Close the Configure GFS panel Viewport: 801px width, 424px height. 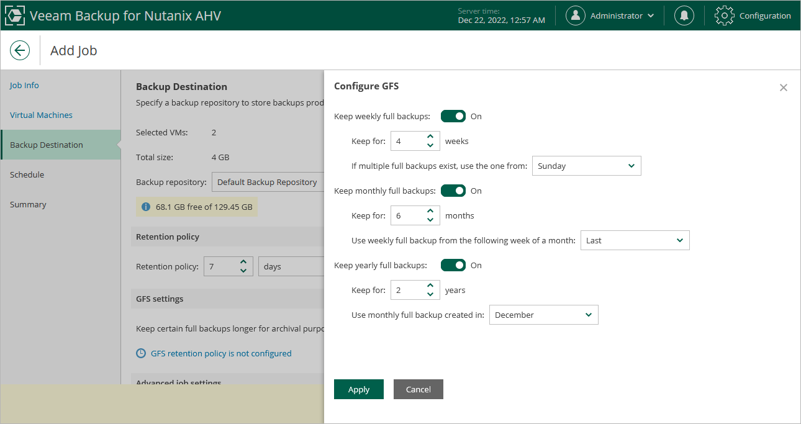[x=783, y=88]
